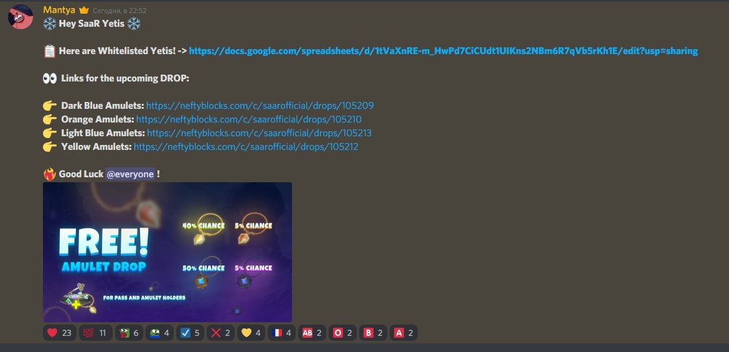Image resolution: width=729 pixels, height=352 pixels.
Task: Click the "Dark Blue Amulets:" label
Action: coord(103,106)
